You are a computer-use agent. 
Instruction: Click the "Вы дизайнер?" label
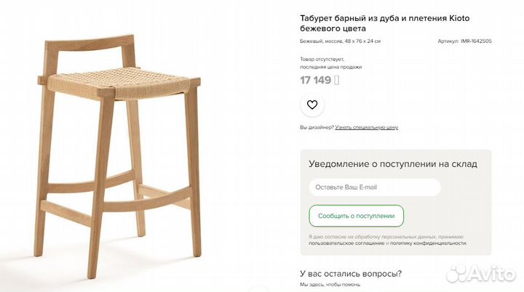pos(317,127)
